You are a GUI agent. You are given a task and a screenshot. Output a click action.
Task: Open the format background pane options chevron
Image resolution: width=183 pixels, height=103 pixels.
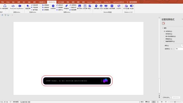tap(182, 19)
